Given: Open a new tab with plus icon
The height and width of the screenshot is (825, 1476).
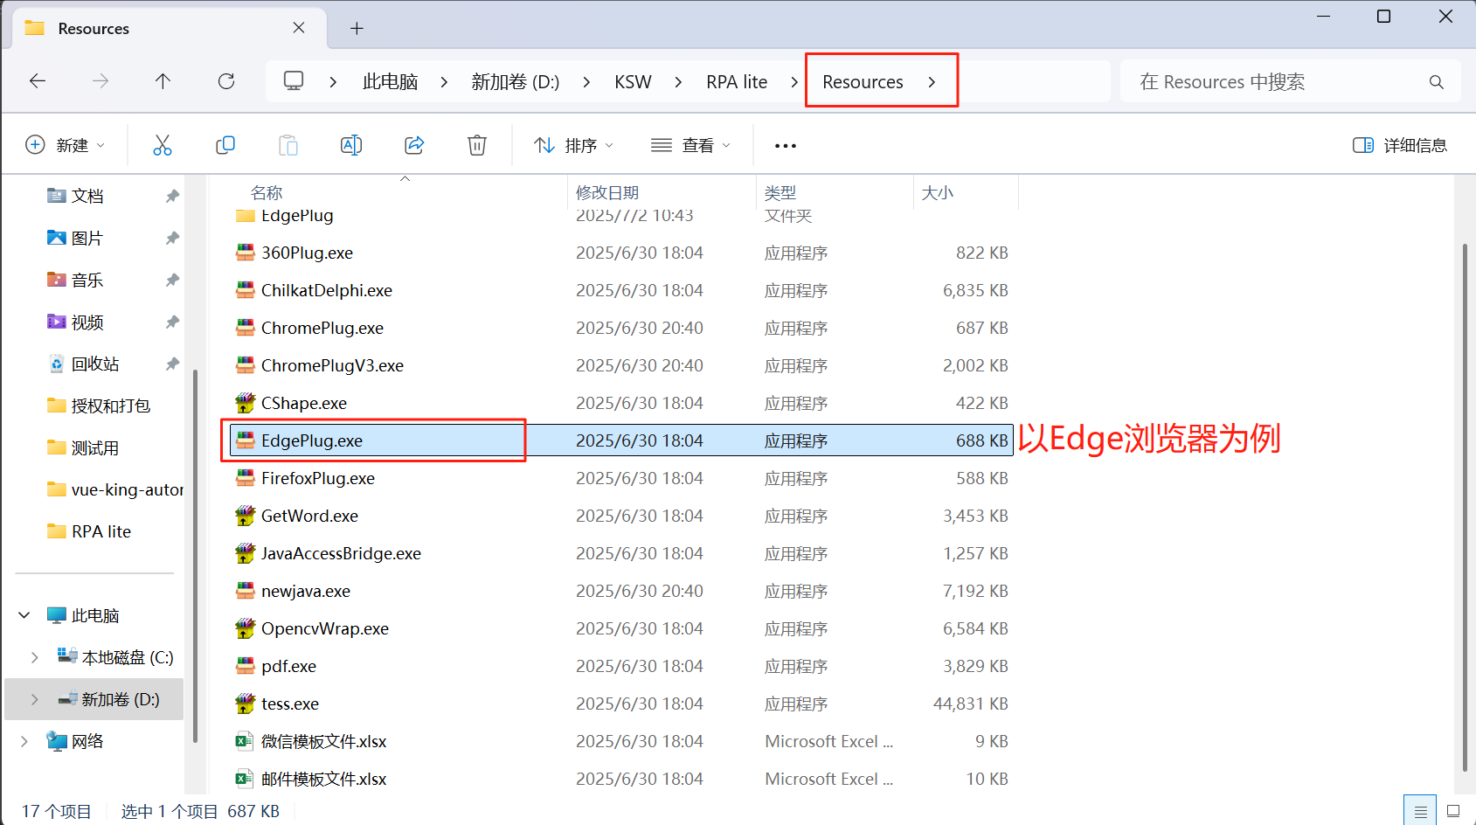Looking at the screenshot, I should [357, 29].
